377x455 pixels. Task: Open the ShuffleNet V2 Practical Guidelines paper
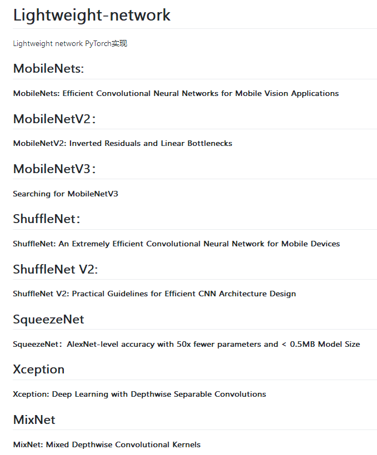[x=154, y=294]
